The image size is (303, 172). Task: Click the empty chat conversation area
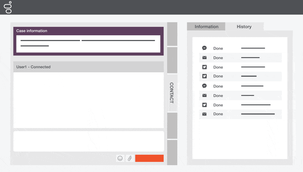pyautogui.click(x=88, y=100)
